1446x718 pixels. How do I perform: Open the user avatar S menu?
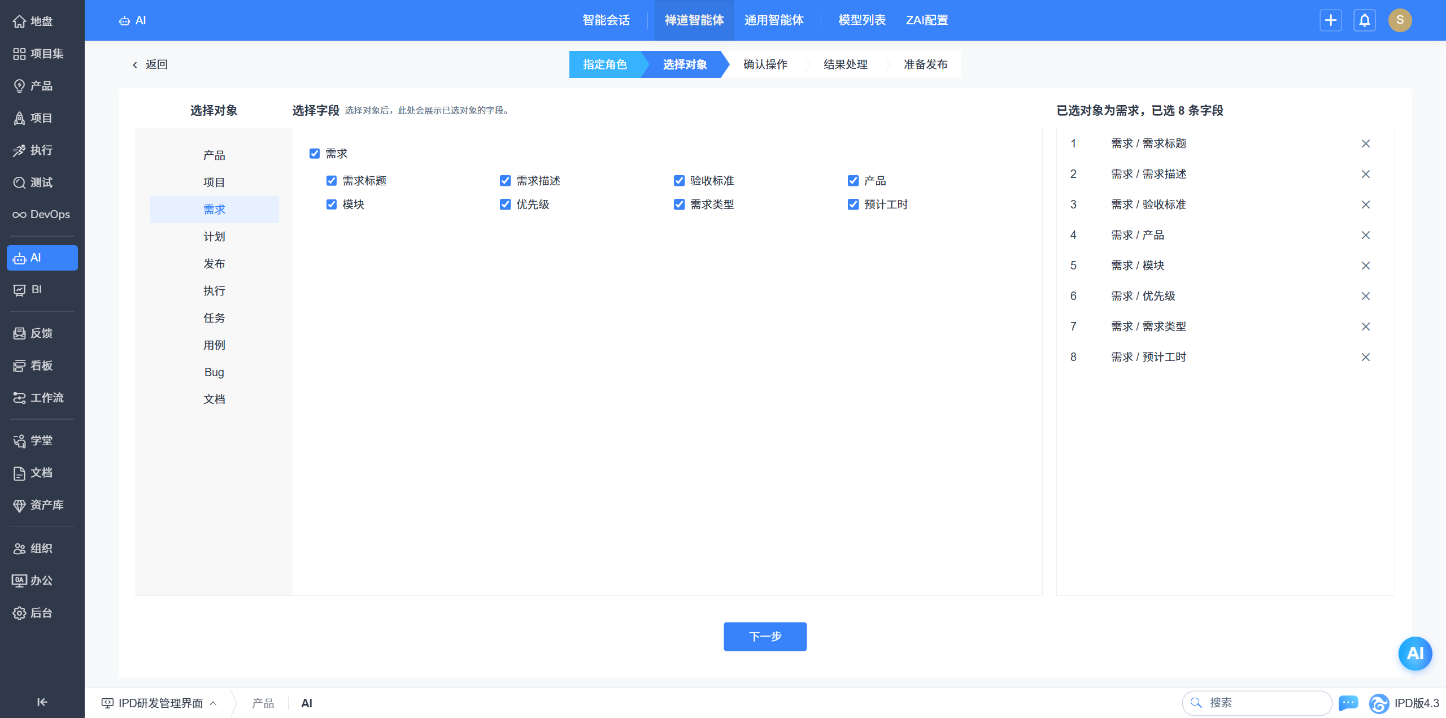tap(1400, 20)
